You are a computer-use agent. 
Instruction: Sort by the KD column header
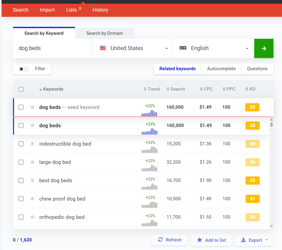click(x=250, y=89)
